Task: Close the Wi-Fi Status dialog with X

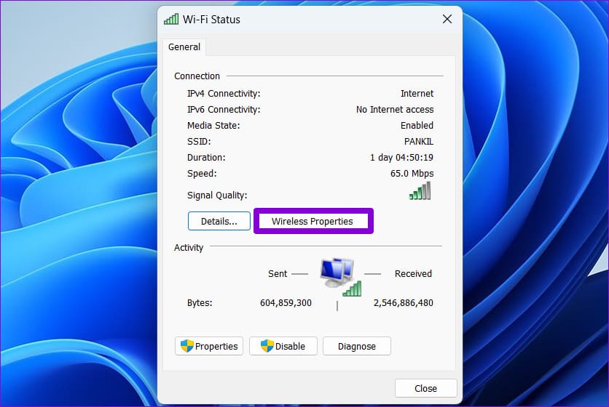Action: [x=447, y=19]
